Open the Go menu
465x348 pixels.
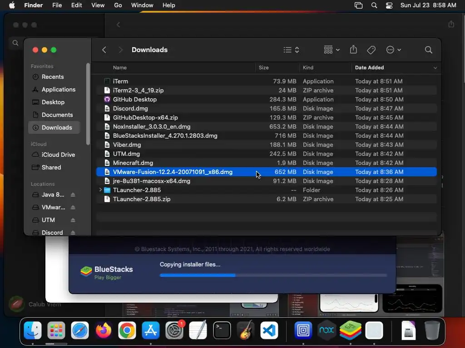[x=118, y=5]
